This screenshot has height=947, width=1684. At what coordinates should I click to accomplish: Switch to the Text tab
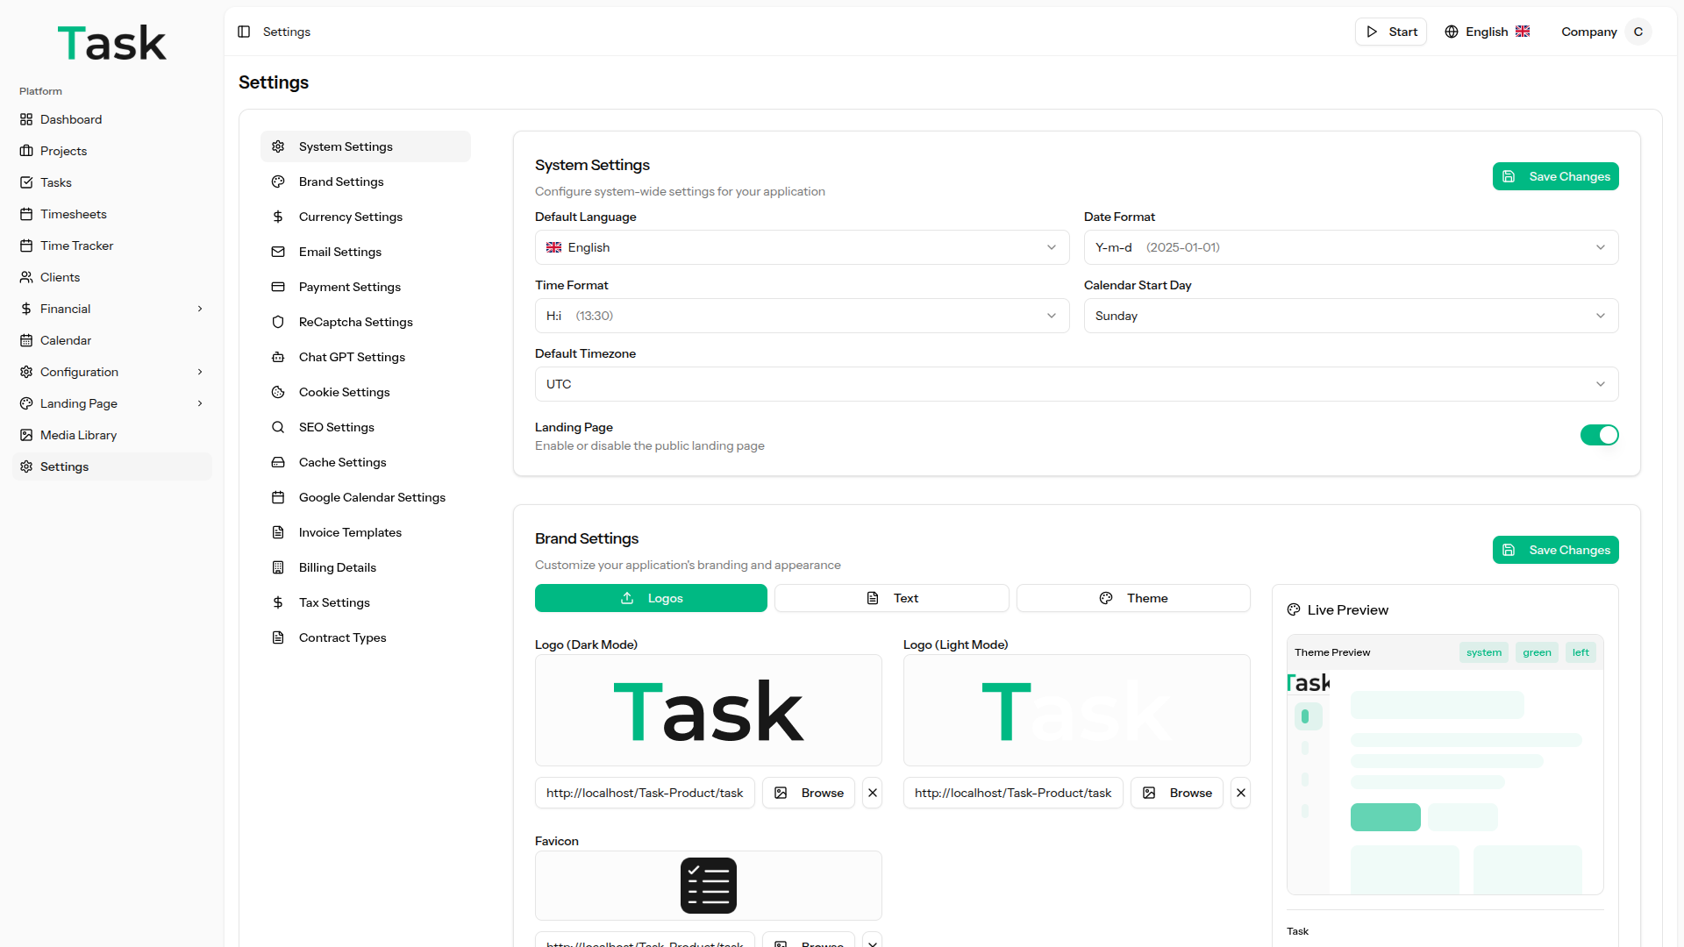click(x=891, y=598)
